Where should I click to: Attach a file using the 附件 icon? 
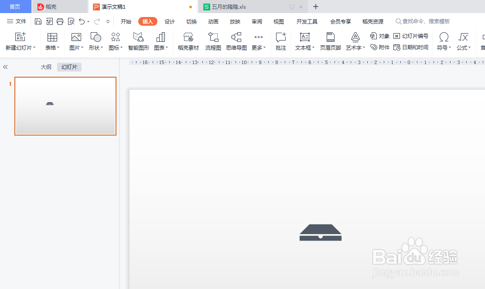tap(380, 47)
